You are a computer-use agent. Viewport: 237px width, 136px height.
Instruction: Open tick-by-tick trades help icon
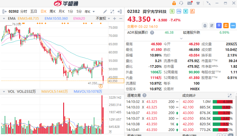pyautogui.click(x=144, y=95)
